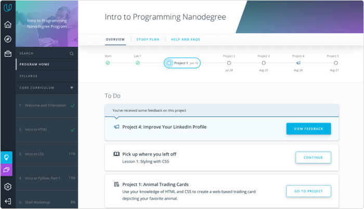Click the View Feedback button
The height and width of the screenshot is (209, 364).
pyautogui.click(x=308, y=129)
